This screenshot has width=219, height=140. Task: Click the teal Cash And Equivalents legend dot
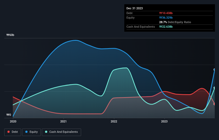46,132
